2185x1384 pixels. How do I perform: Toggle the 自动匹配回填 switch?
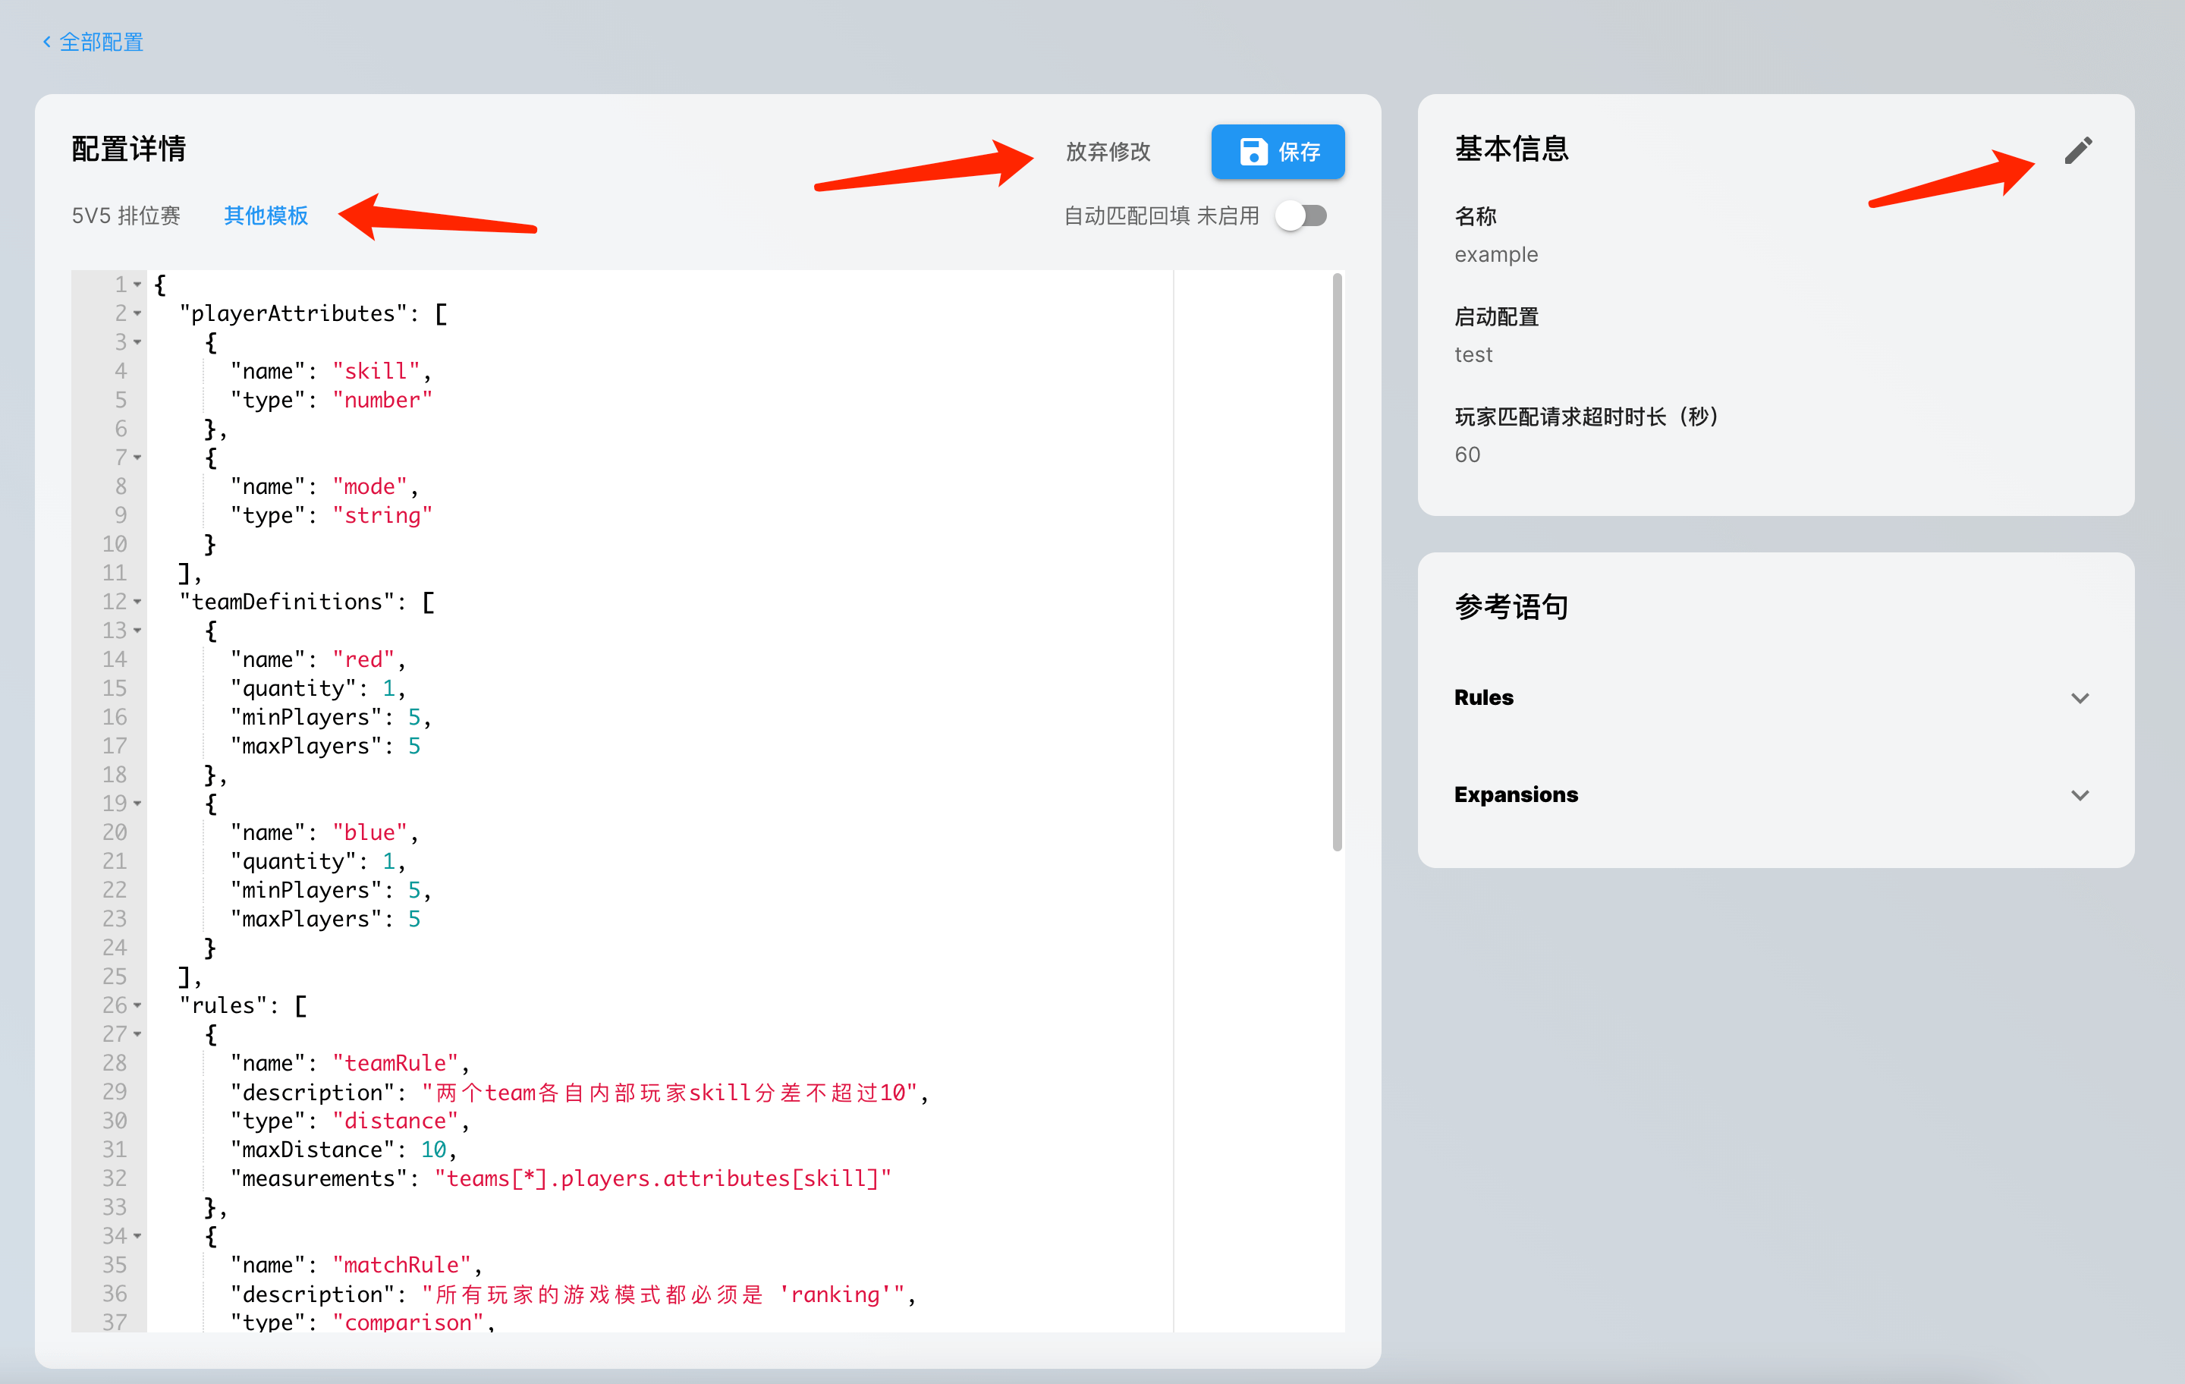point(1300,216)
